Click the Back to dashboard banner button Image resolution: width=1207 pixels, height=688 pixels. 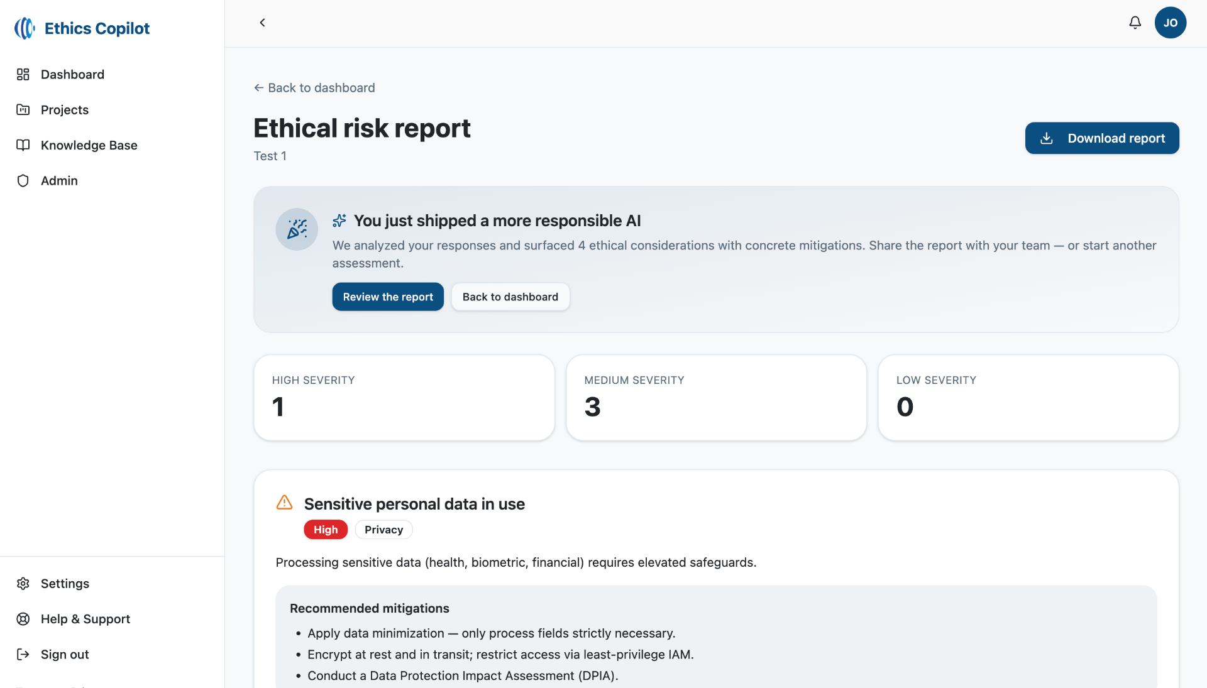(x=510, y=297)
